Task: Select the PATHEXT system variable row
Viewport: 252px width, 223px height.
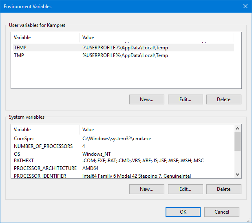Action: 124,161
